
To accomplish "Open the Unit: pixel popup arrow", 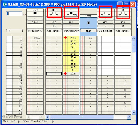I will tap(19, 121).
